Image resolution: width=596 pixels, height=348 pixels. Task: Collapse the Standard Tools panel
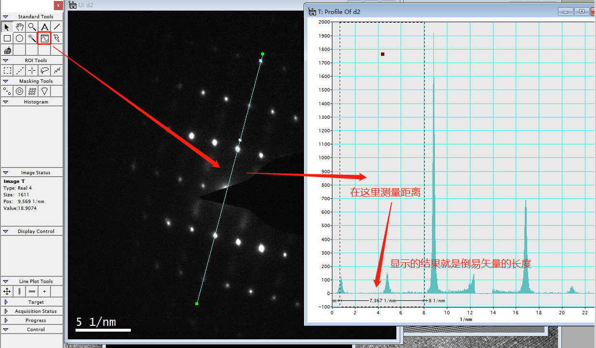[x=6, y=17]
